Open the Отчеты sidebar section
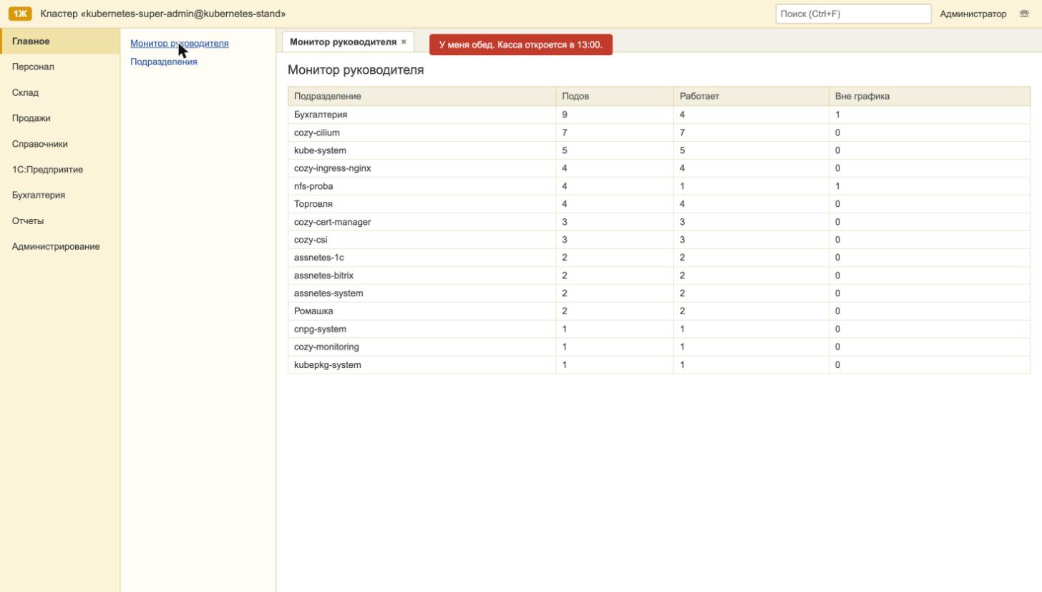 point(60,220)
